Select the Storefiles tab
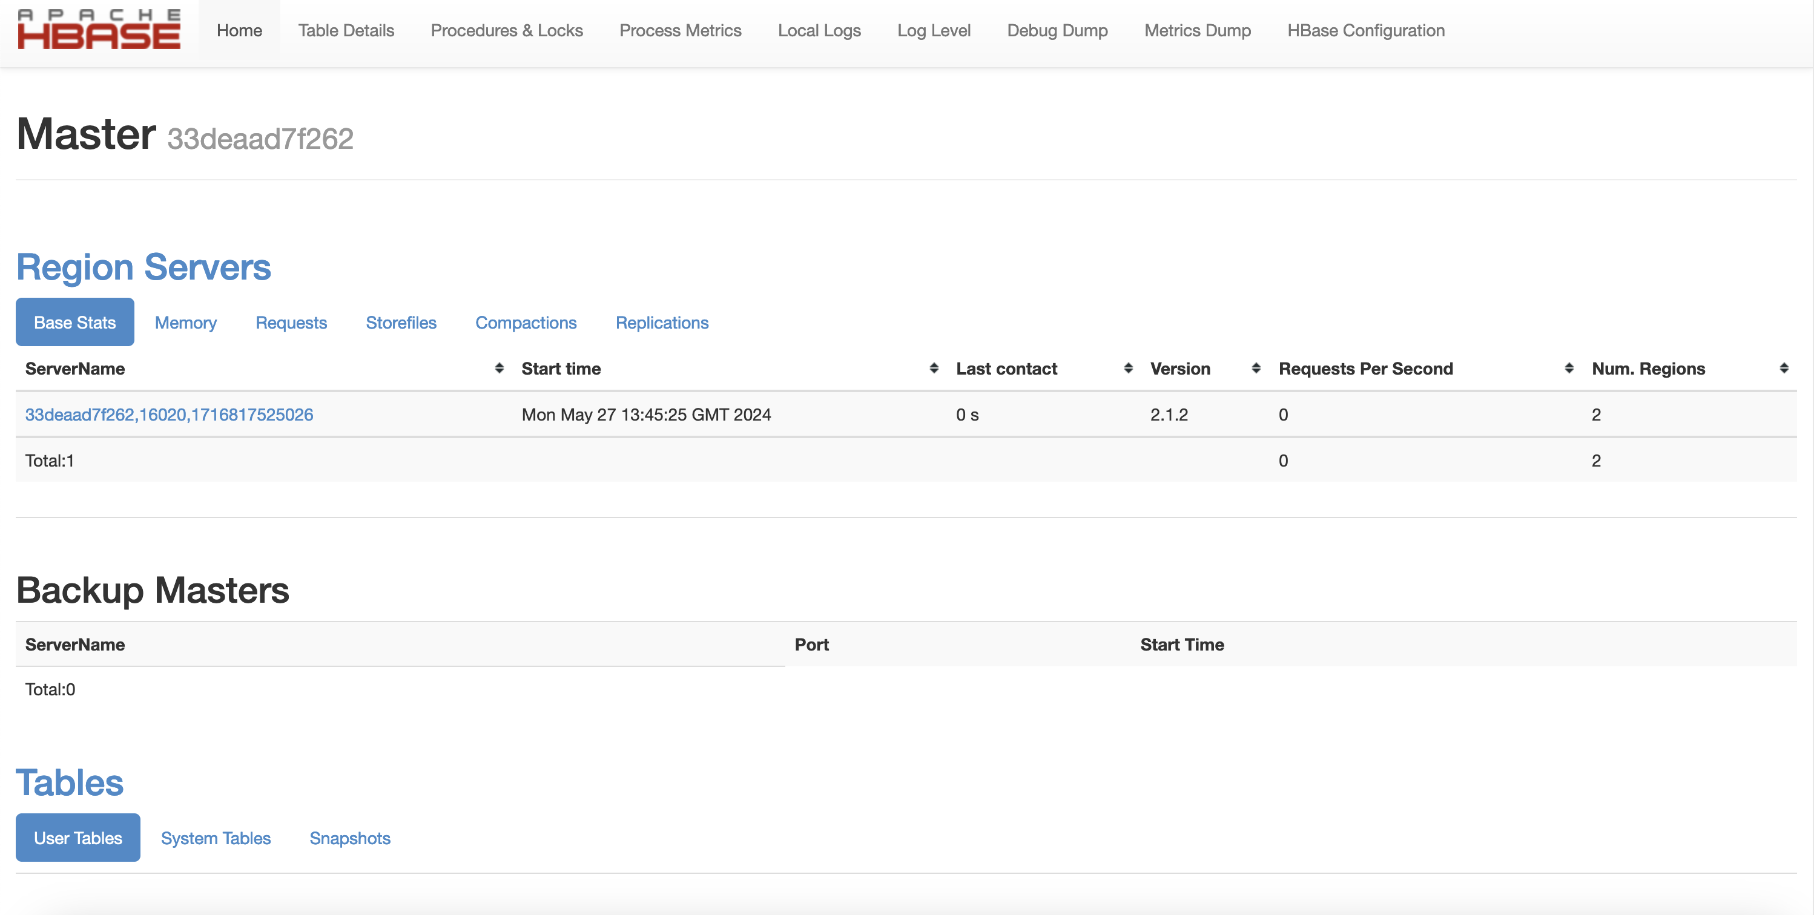This screenshot has width=1814, height=915. [401, 323]
